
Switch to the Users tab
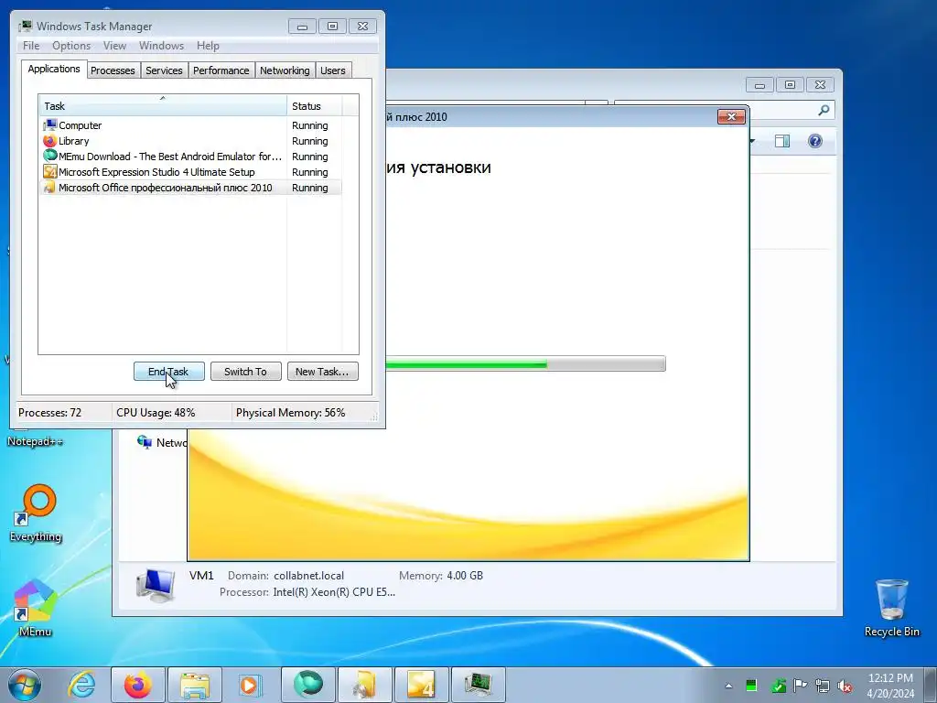[x=333, y=70]
